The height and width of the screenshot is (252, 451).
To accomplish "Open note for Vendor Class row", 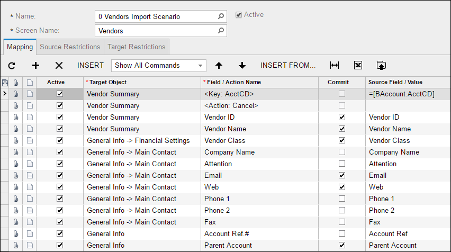I will tap(30, 140).
